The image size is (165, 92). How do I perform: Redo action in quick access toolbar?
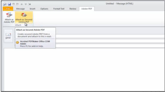(17, 4)
